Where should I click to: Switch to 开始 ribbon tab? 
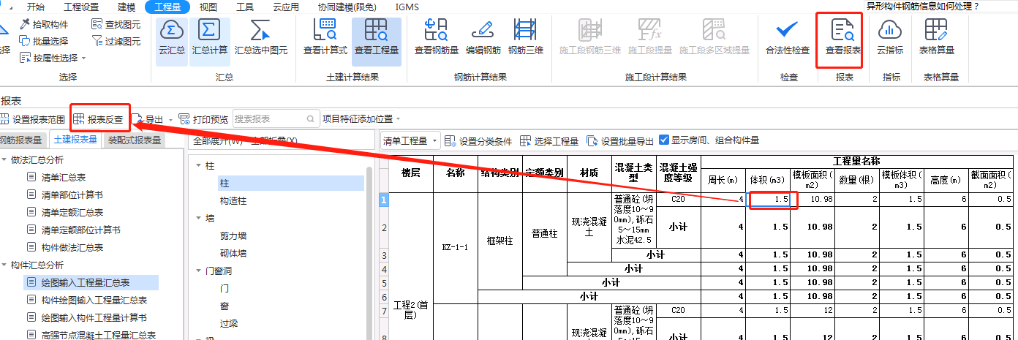(35, 7)
